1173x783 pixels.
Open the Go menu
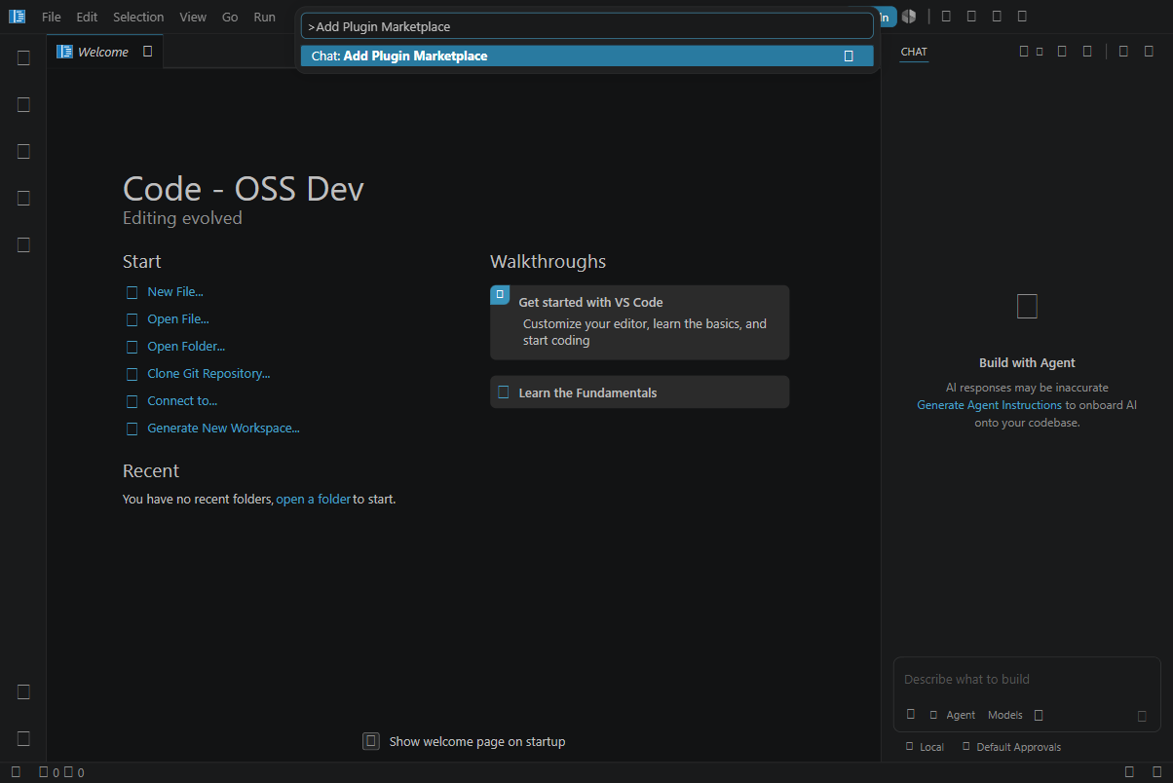pos(230,17)
